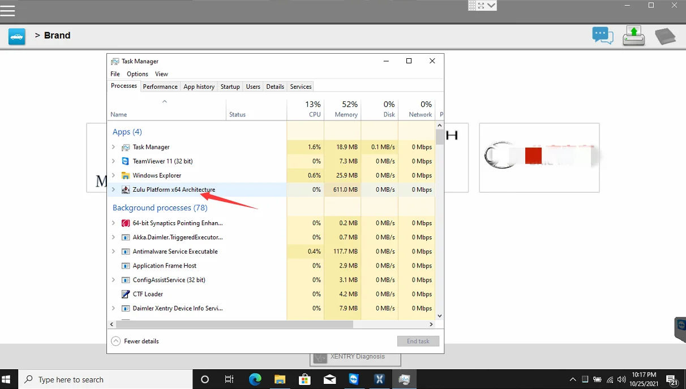This screenshot has width=686, height=389.
Task: Sort processes by the Memory column
Action: 346,109
